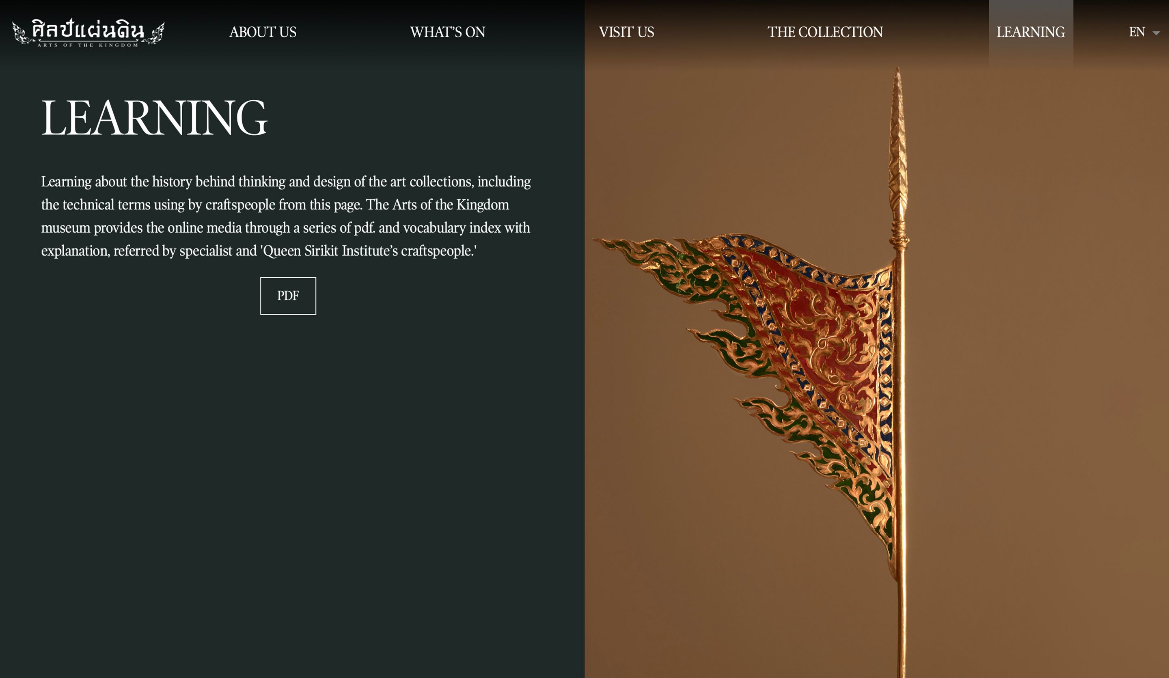Click the golden spear tip of the flagpole
Viewport: 1169px width, 678px height.
[898, 139]
